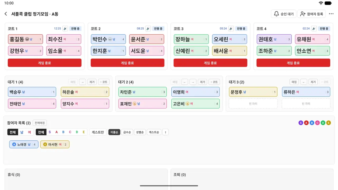This screenshot has width=338, height=190.
Task: Click the 전체매칭 button
Action: (40, 123)
